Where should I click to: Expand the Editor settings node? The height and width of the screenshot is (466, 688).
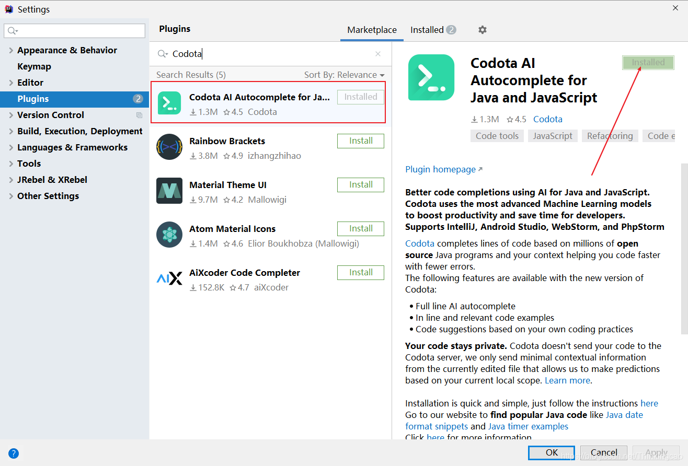coord(11,83)
